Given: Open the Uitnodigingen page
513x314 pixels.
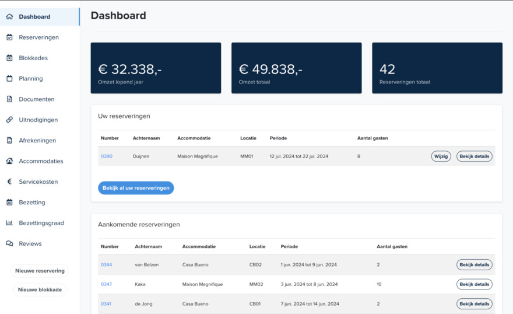Looking at the screenshot, I should coord(40,120).
